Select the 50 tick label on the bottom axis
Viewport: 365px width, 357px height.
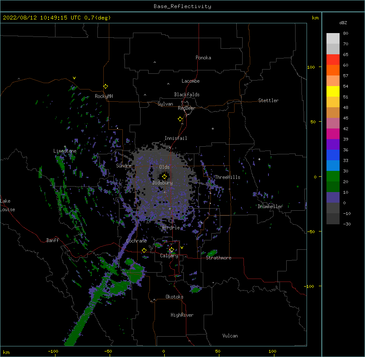tap(218, 351)
